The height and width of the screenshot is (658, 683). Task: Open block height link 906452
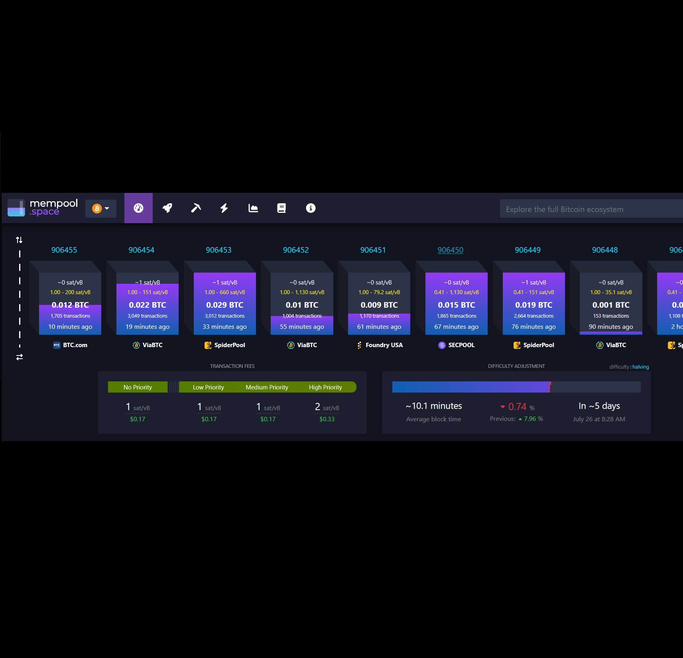(x=296, y=250)
